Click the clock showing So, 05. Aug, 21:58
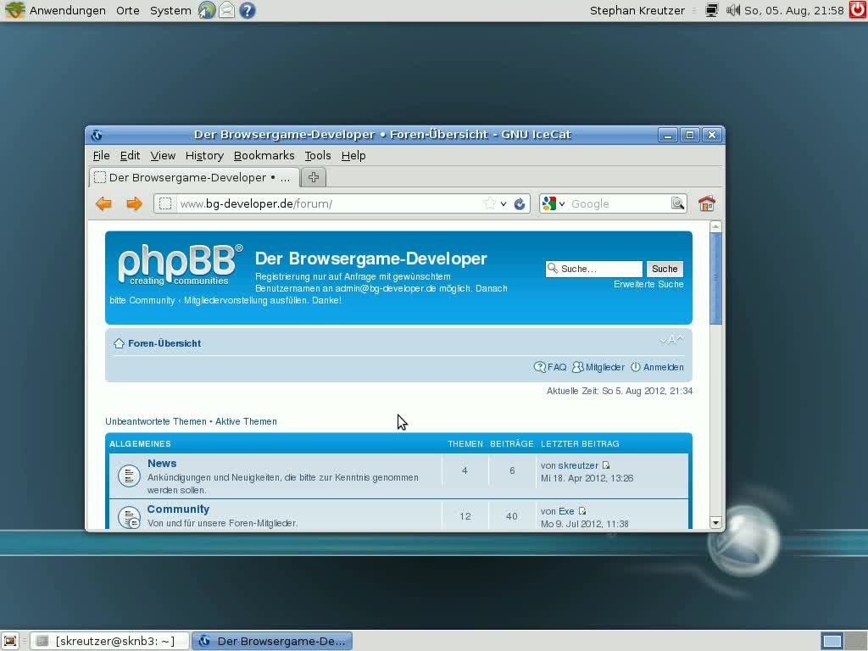868x651 pixels. click(793, 10)
